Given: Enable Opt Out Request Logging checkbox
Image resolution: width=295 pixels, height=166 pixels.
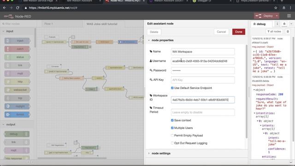Looking at the screenshot, I should (x=172, y=143).
